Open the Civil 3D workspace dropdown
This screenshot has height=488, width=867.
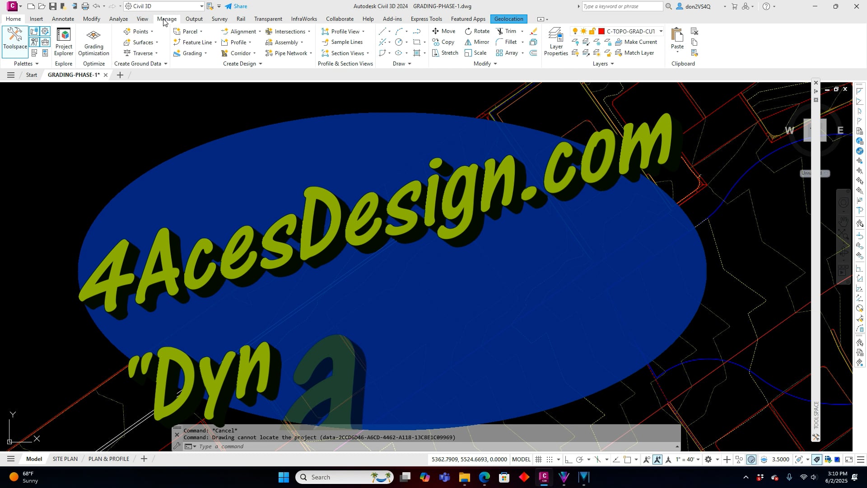(x=164, y=6)
